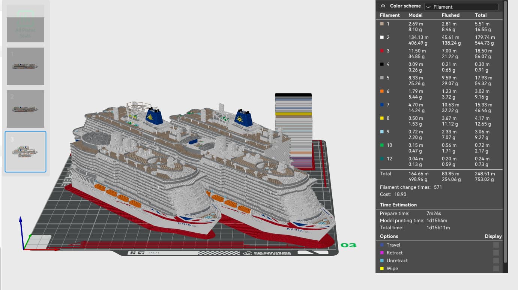The image size is (518, 290).
Task: Click filament 4 black color swatch
Action: click(382, 64)
